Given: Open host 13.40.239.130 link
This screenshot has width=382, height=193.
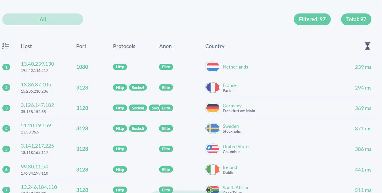Looking at the screenshot, I should tap(38, 64).
